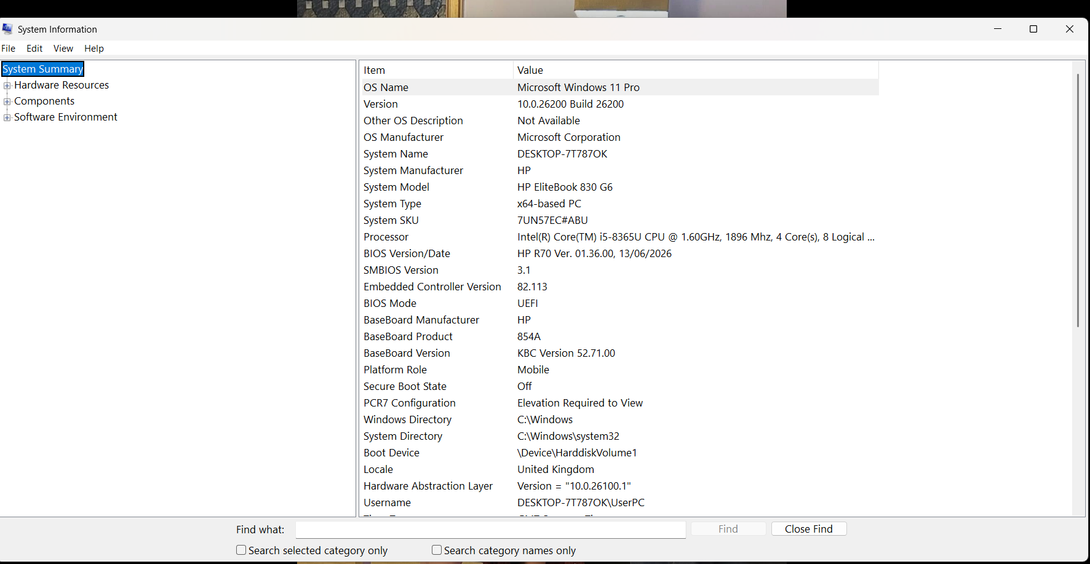This screenshot has height=564, width=1090.
Task: Click the vertical scrollbar thumb in details pane
Action: [x=1078, y=201]
